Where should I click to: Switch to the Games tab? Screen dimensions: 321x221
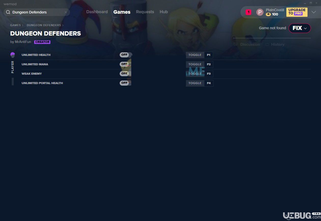pos(122,12)
